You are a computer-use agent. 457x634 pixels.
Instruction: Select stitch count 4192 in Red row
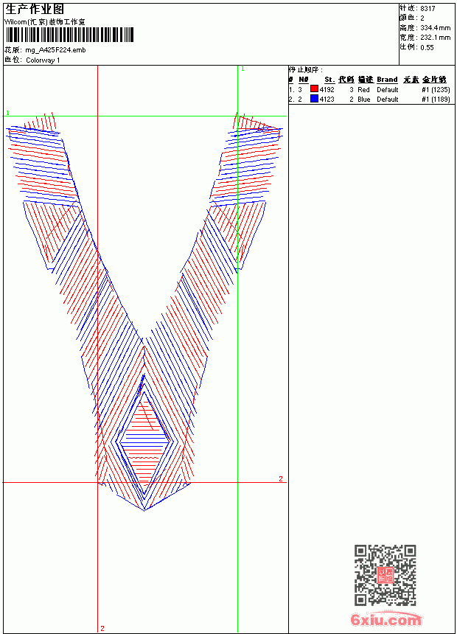point(327,90)
